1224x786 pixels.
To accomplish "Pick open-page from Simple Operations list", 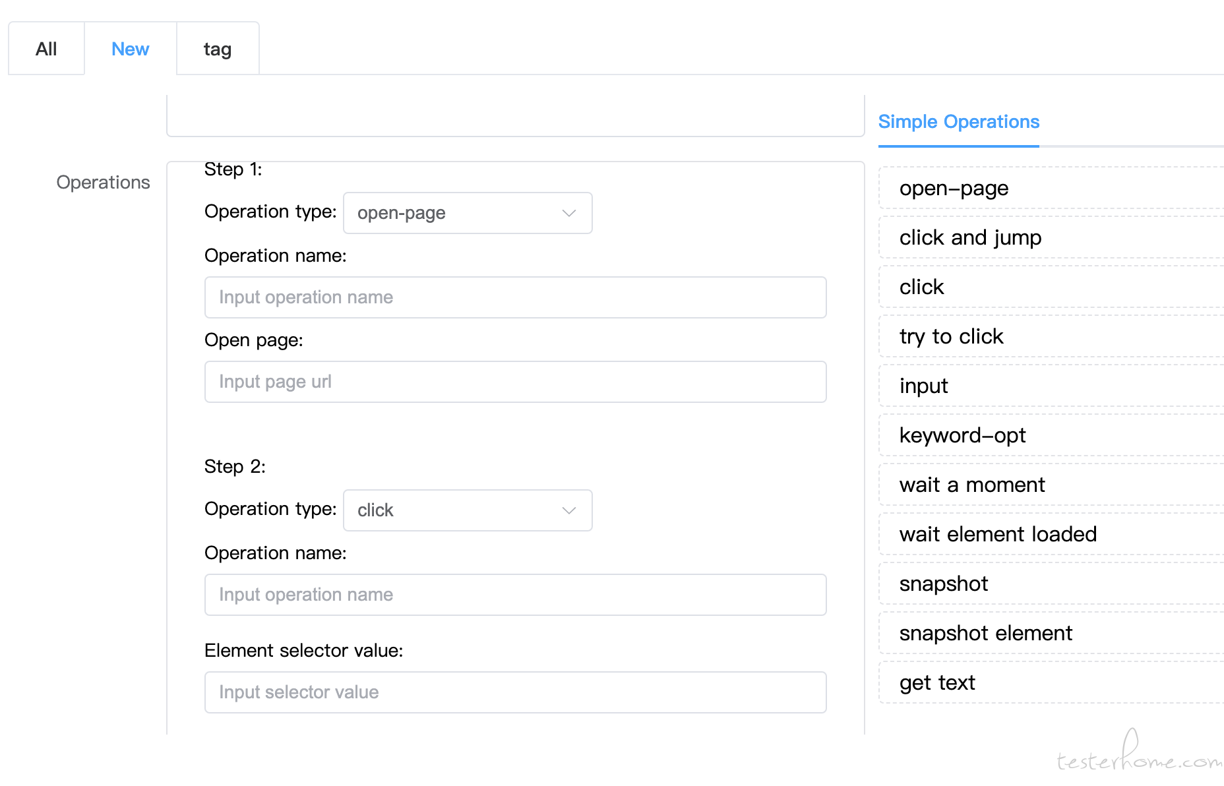I will (x=1052, y=189).
